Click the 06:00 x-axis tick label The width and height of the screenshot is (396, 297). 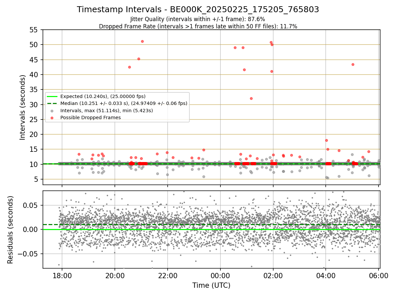[379, 275]
